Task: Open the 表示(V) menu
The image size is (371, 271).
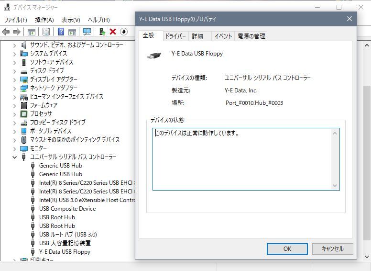Action: coord(71,20)
